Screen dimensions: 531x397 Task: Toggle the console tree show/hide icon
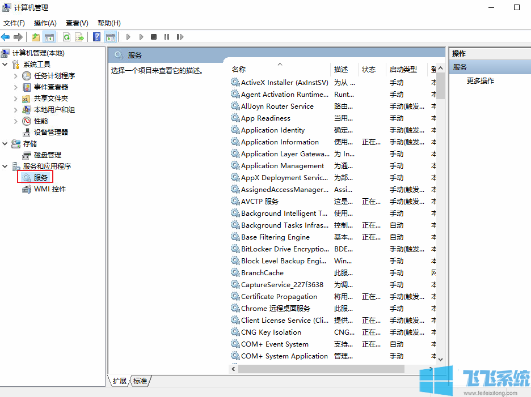[x=49, y=37]
